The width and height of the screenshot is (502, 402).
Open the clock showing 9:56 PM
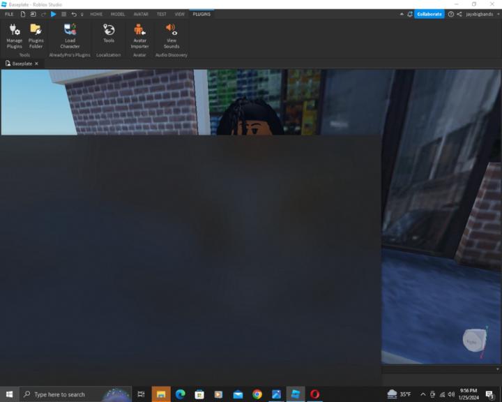click(x=469, y=394)
